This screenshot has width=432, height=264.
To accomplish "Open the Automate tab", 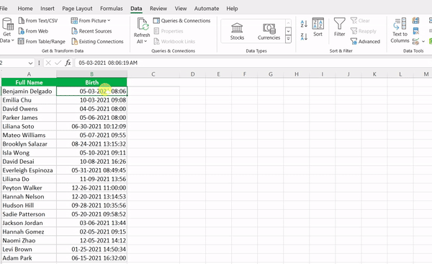I will [207, 9].
